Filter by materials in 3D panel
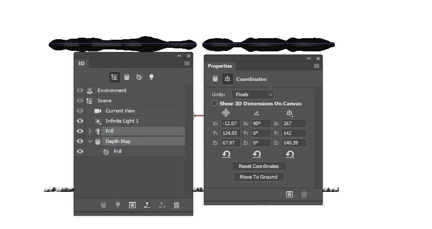Viewport: 432px width, 229px height. point(139,77)
